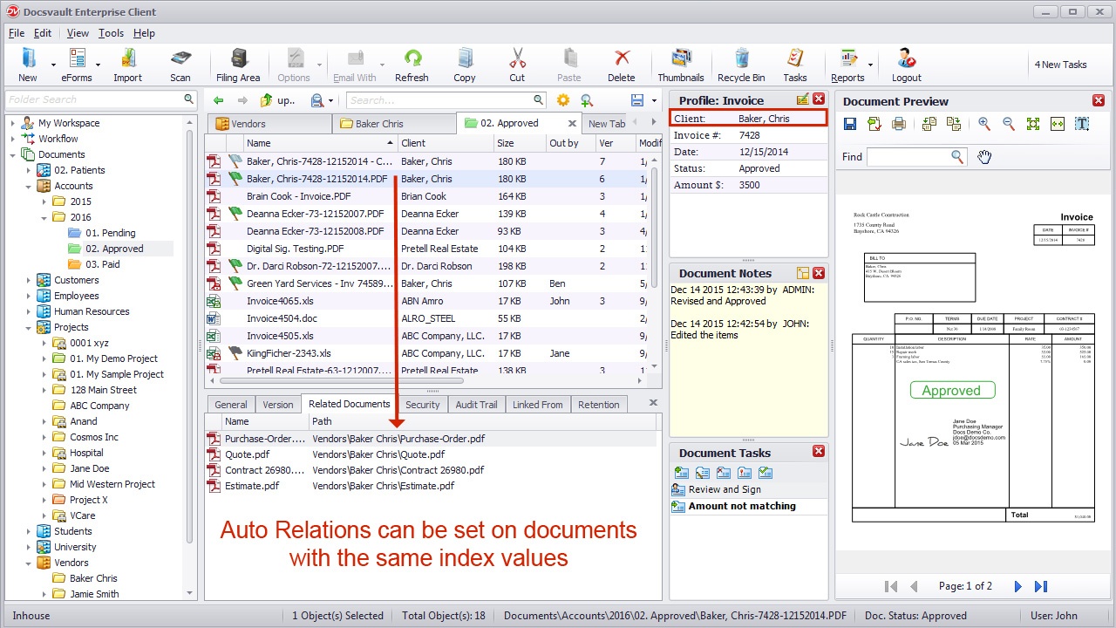1116x628 pixels.
Task: Zoom in on the document preview
Action: point(984,123)
